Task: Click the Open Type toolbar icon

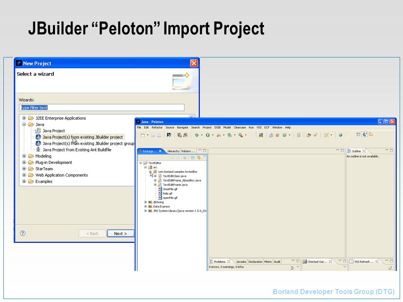Action: [309, 135]
